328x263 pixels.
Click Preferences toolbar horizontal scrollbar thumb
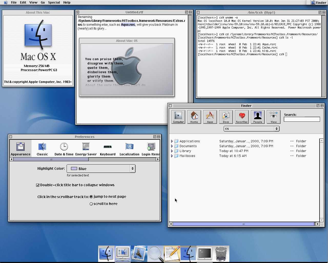click(x=51, y=159)
